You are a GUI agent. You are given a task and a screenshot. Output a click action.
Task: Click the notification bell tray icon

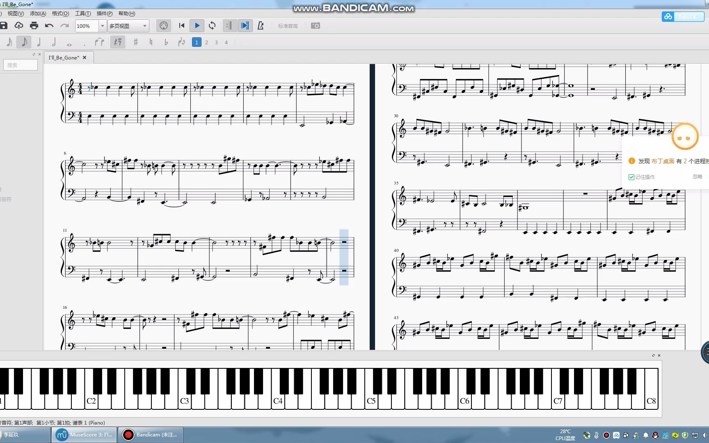coord(645,435)
